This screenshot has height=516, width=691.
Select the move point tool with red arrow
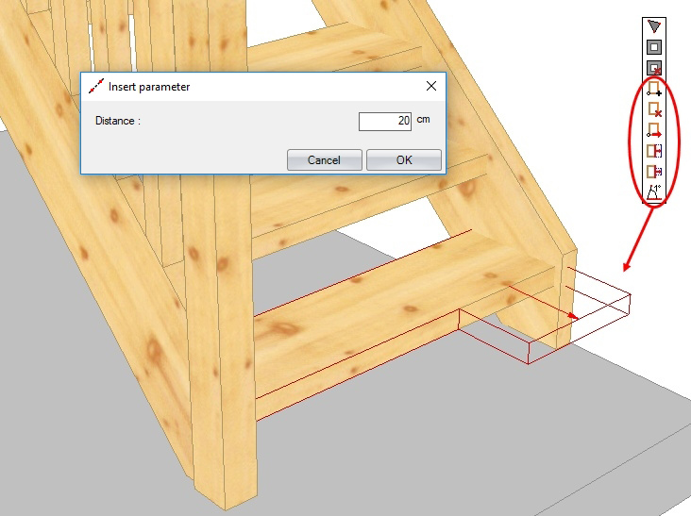(654, 130)
